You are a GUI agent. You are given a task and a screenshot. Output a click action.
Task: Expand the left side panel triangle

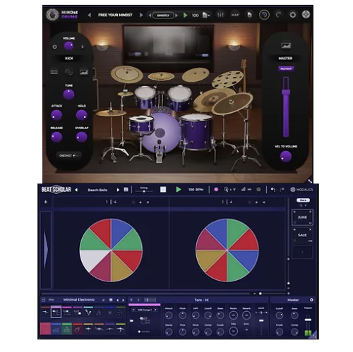pos(46,250)
